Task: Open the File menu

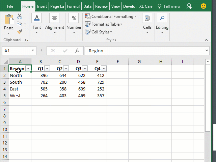Action: click(x=10, y=6)
